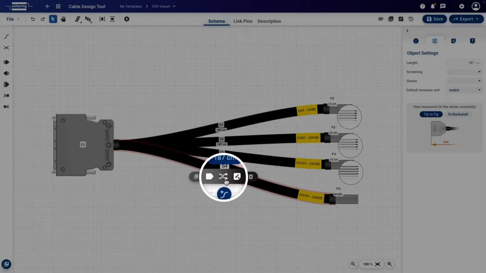This screenshot has width=486, height=273.
Task: Pick the first connector type in sidebar
Action: 6,62
